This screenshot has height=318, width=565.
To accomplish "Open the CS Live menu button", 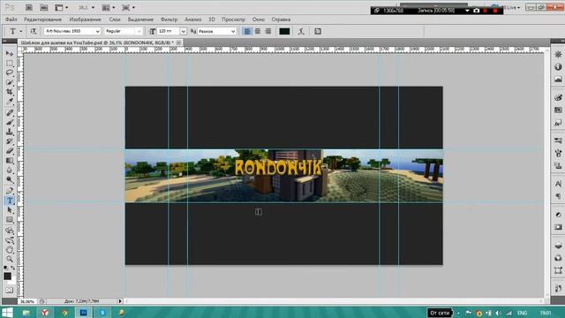I will point(511,7).
